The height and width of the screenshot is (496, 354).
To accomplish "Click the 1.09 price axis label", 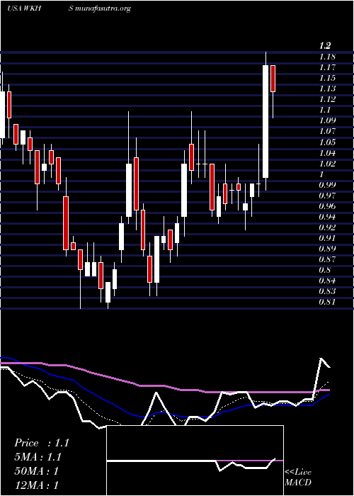I will pyautogui.click(x=327, y=120).
